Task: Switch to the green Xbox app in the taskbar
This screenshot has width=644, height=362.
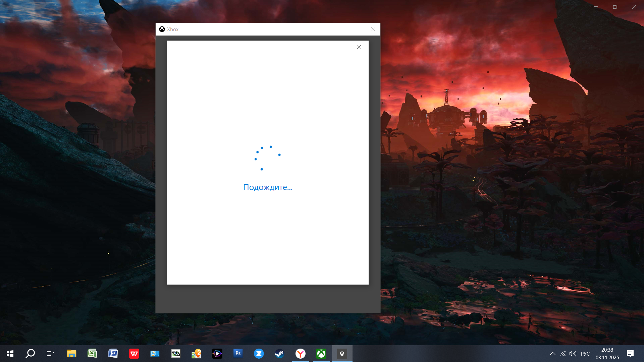Action: (x=321, y=354)
